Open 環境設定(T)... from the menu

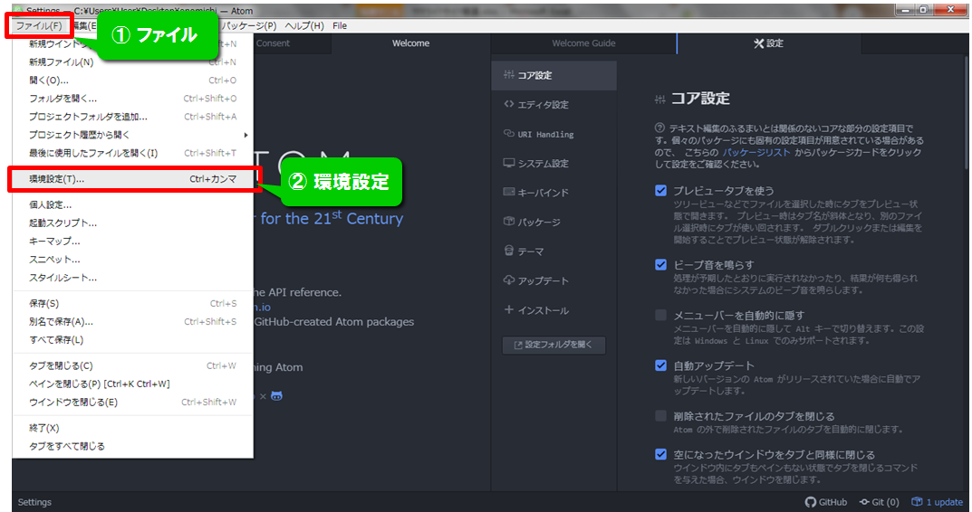[132, 179]
